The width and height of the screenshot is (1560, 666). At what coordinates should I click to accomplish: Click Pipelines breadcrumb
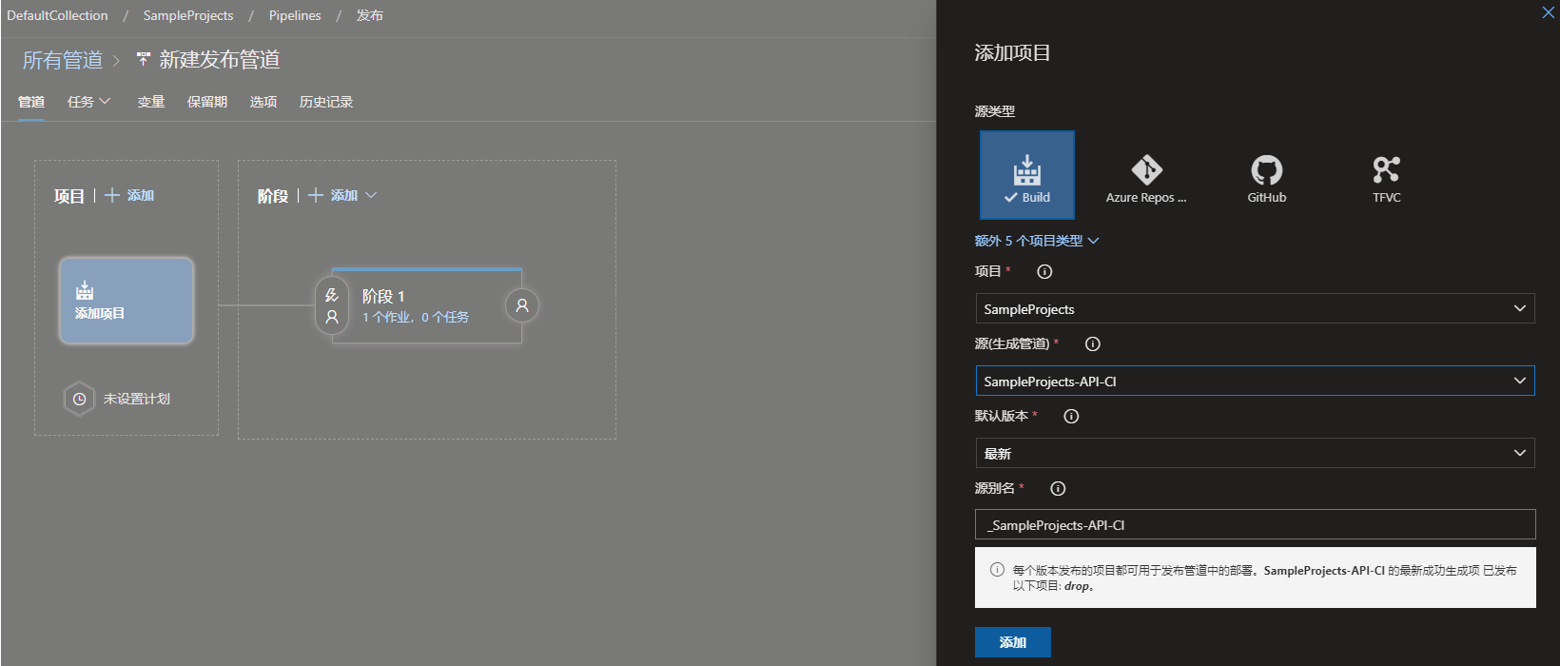[295, 15]
